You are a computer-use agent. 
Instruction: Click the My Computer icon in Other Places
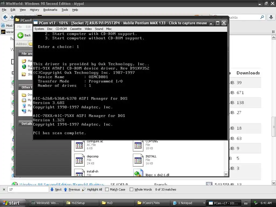point(24,105)
